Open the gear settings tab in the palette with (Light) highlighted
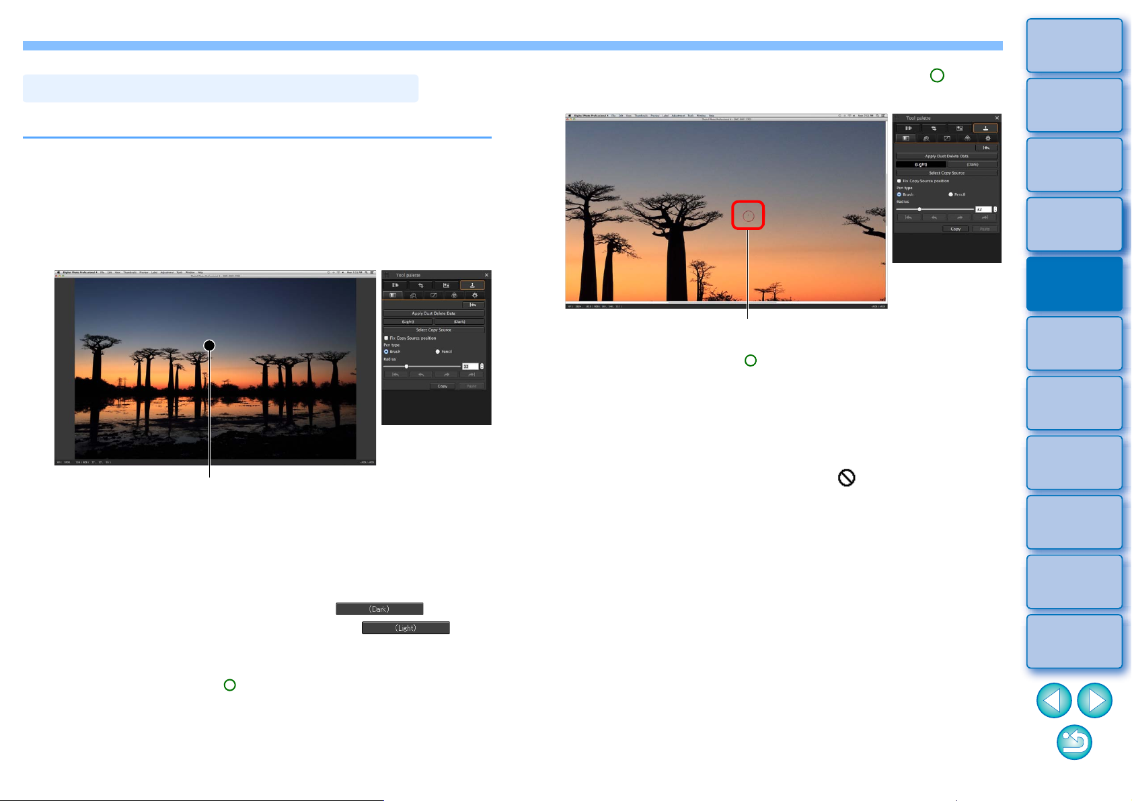The image size is (1132, 801). click(x=988, y=138)
